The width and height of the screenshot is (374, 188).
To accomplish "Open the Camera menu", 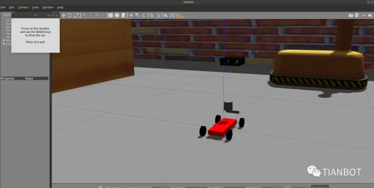I will click(23, 8).
